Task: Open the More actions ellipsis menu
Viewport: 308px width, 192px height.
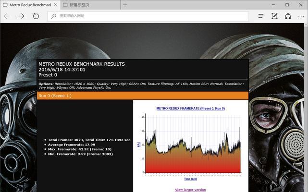Action: coord(301,16)
